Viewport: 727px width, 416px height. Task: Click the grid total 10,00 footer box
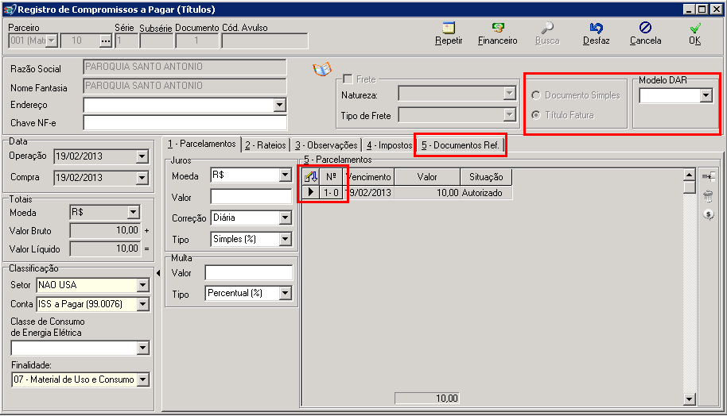point(427,398)
